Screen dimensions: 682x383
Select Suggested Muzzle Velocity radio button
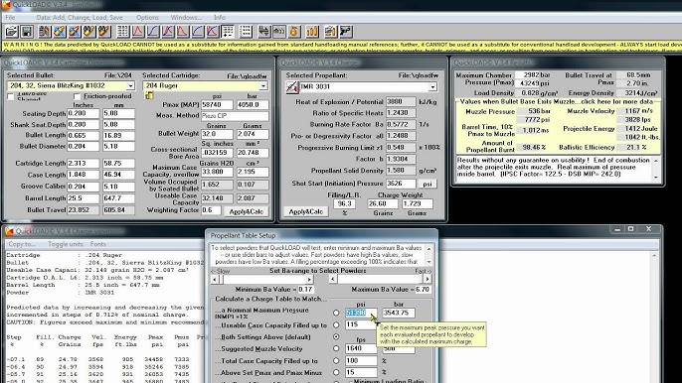click(x=336, y=348)
